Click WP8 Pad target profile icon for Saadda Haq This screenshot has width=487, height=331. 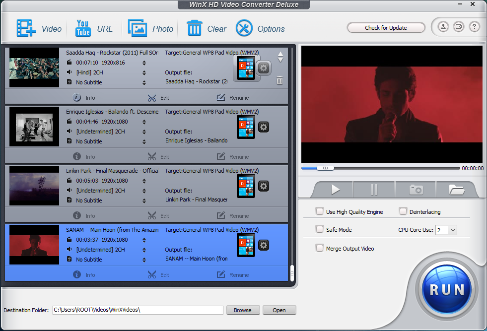coord(246,68)
